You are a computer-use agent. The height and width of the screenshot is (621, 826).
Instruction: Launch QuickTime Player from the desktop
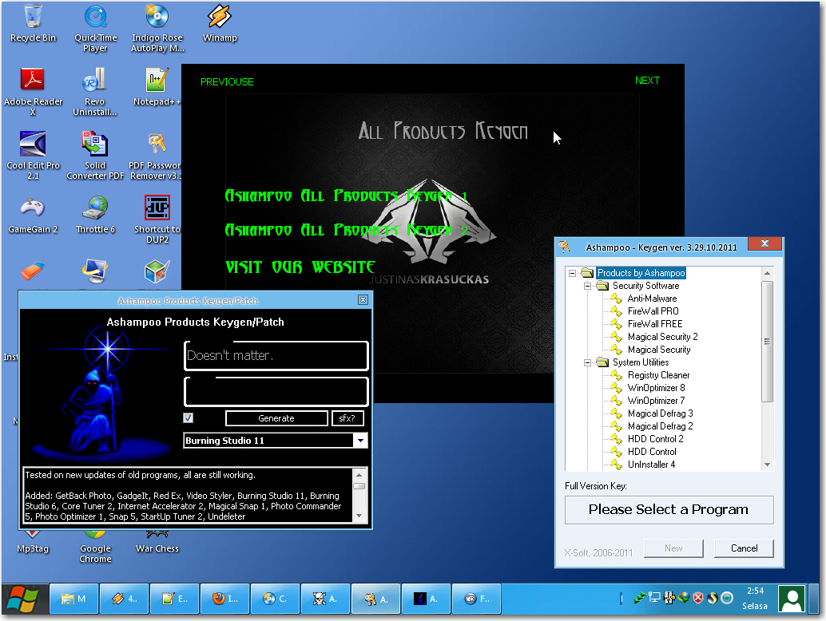(x=95, y=29)
